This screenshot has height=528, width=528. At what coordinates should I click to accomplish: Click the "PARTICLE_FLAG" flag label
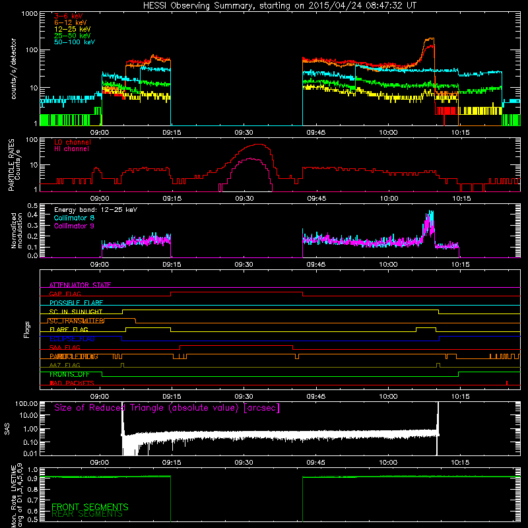74,356
